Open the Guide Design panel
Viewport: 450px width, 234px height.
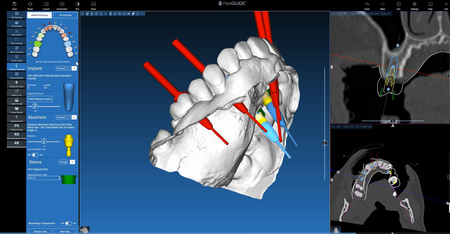(x=16, y=101)
